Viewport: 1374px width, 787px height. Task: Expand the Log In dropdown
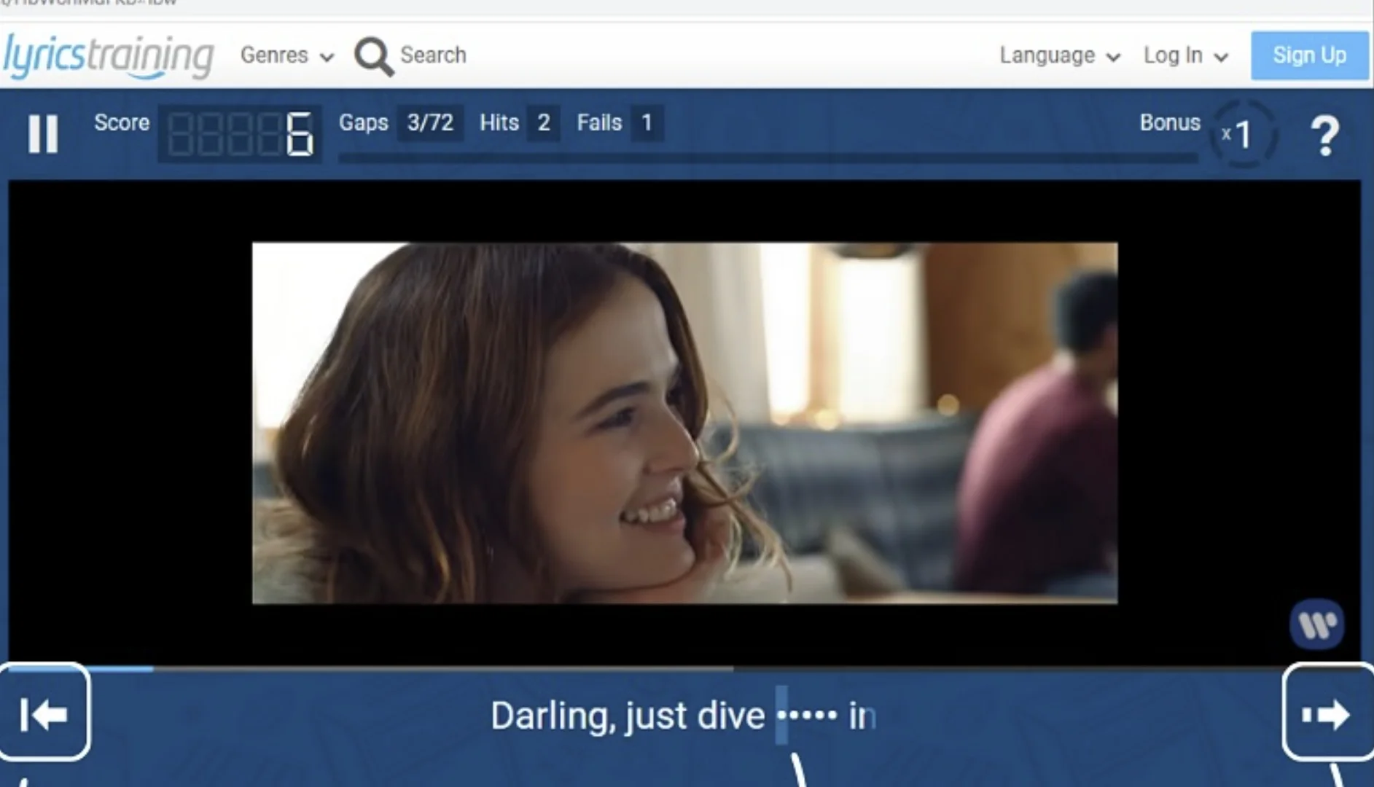1184,55
